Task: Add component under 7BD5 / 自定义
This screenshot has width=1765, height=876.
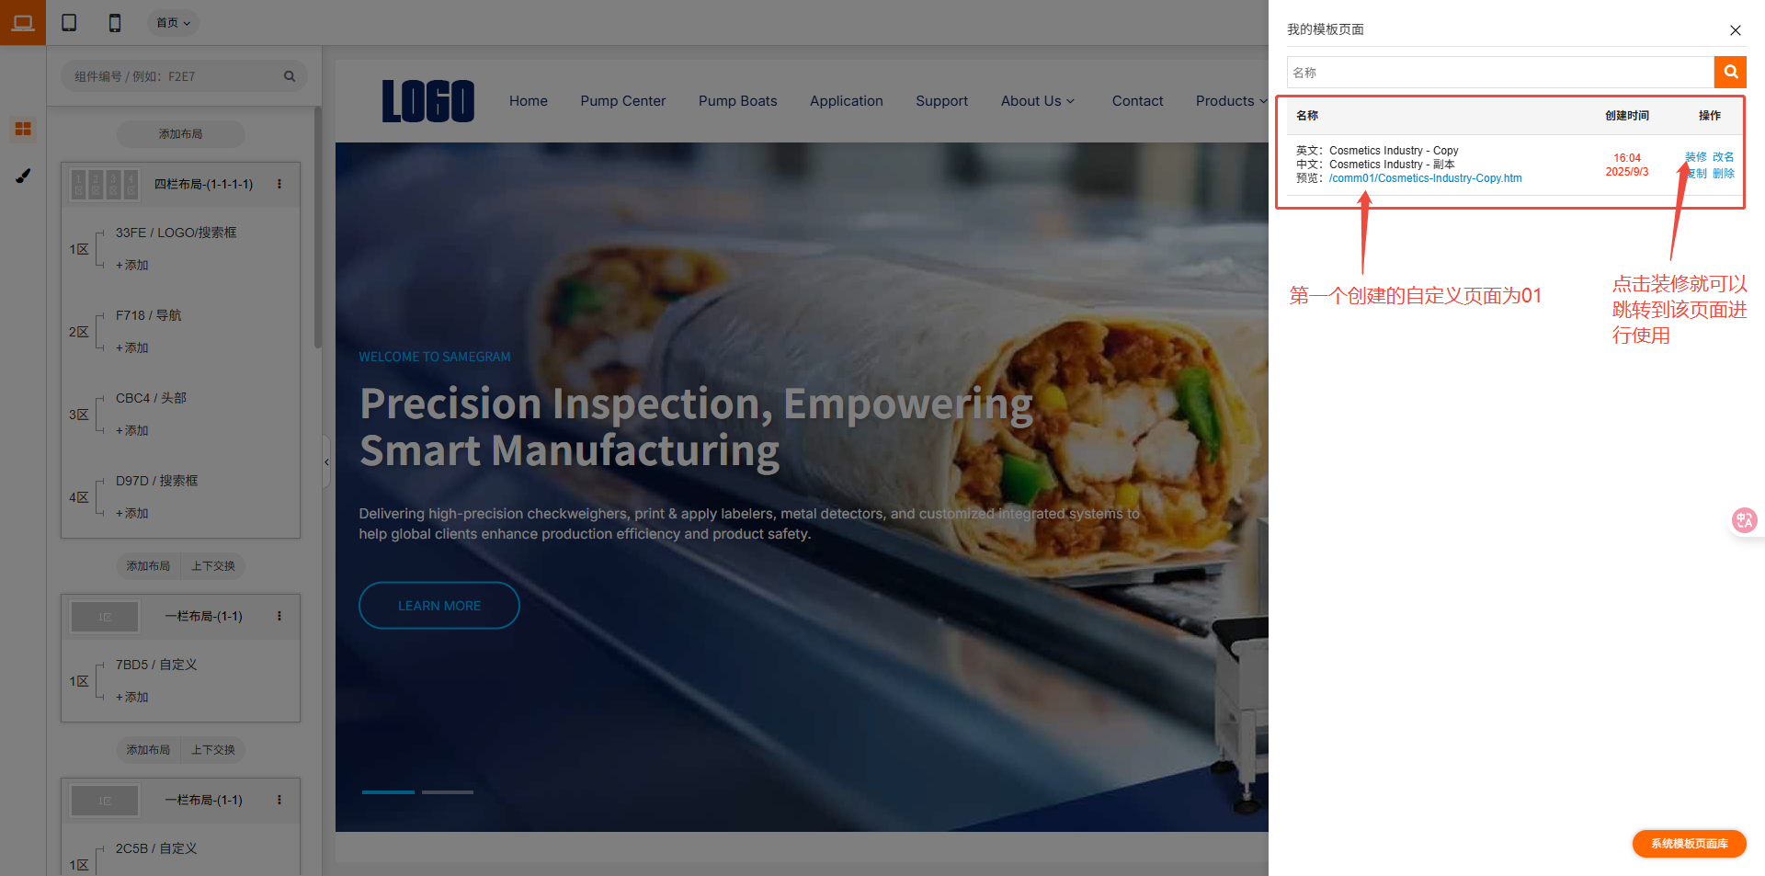Action: click(x=132, y=697)
